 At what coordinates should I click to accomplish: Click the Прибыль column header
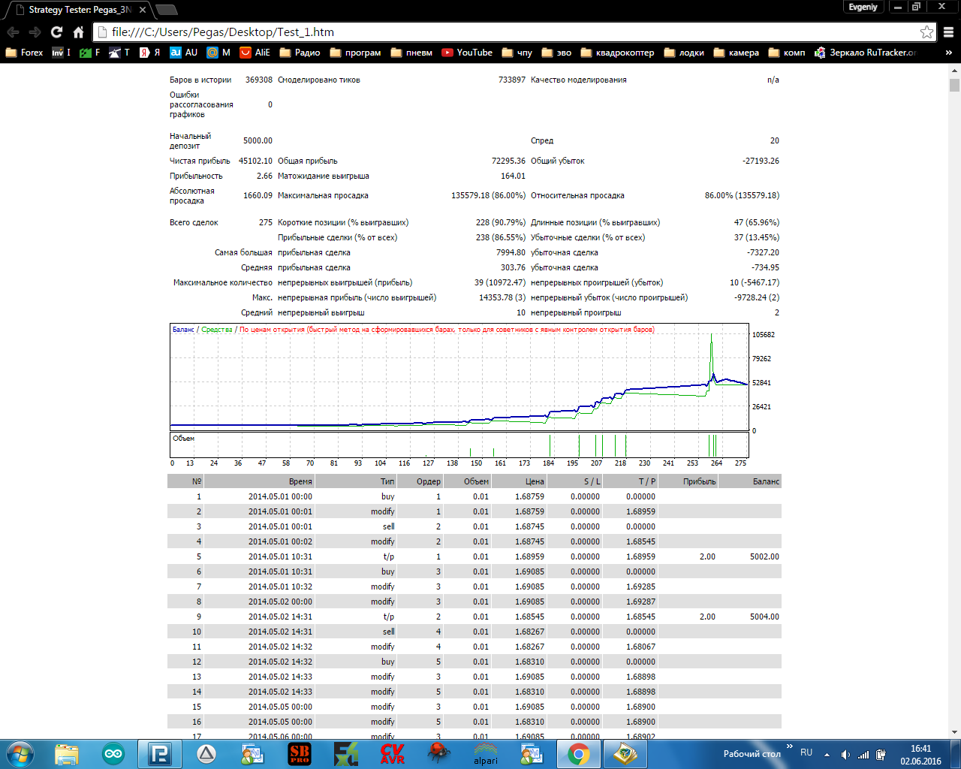pyautogui.click(x=687, y=481)
